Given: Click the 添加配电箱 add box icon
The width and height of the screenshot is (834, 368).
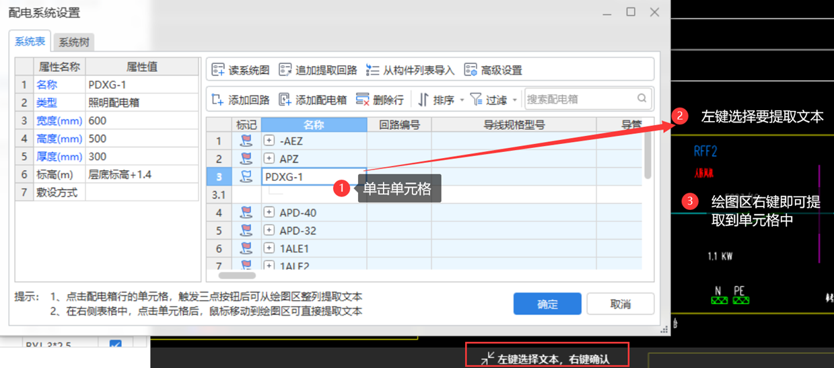Looking at the screenshot, I should click(285, 100).
